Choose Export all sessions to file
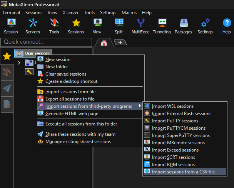Image resolution: width=234 pixels, height=188 pixels. (x=90, y=99)
